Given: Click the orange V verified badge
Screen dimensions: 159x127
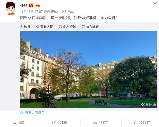Looking at the screenshot, I should point(31,5).
